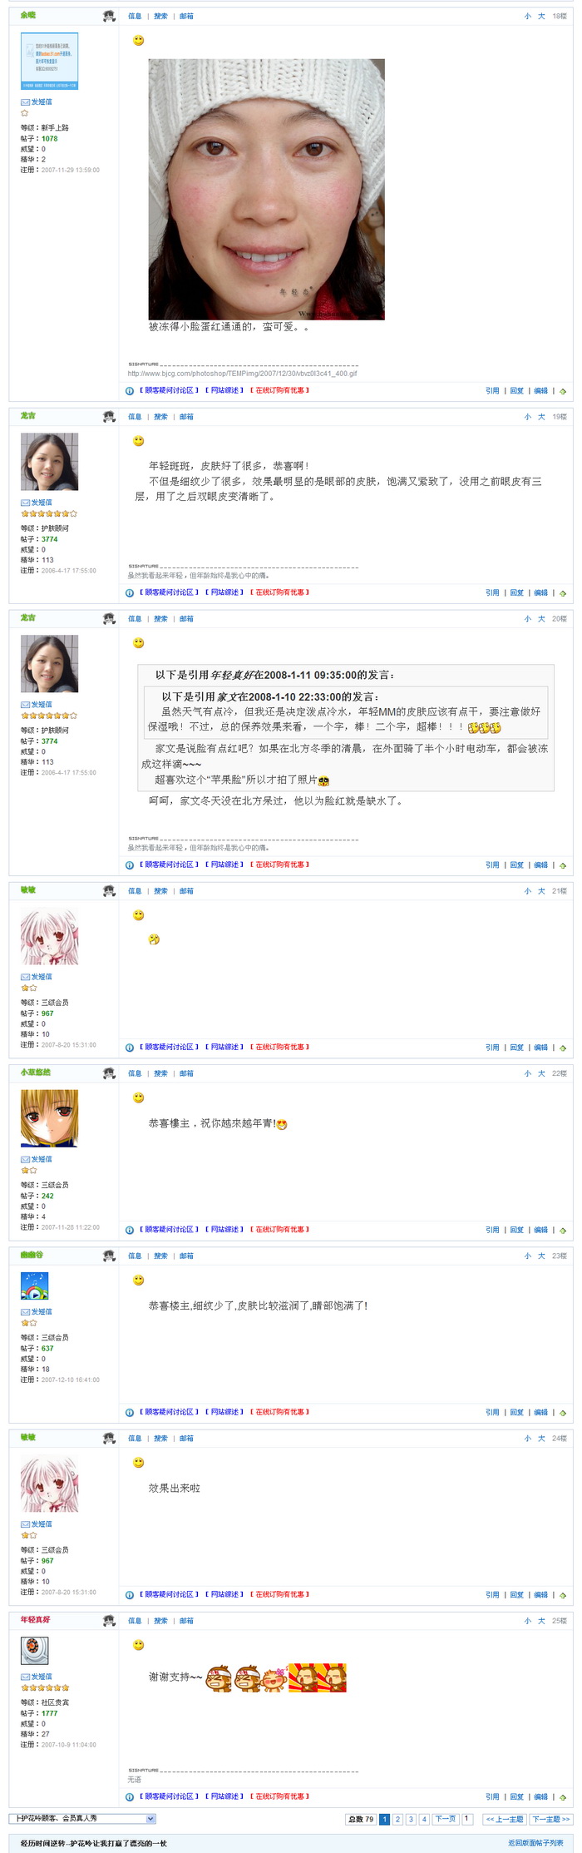Click the page number input field in pagination
Screen dimensions: 582x1853
point(467,1819)
